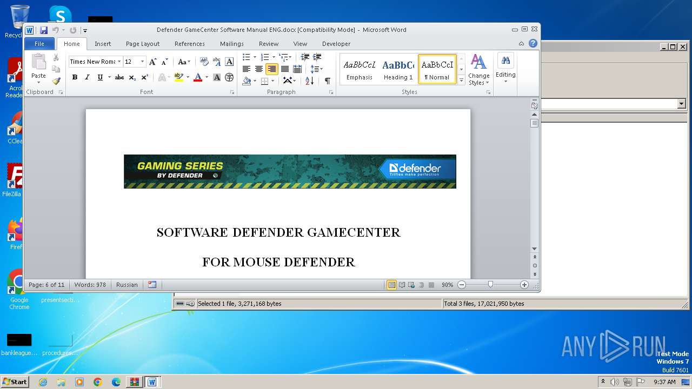Increase paragraph indent
Screen dimensions: 692x389
tap(317, 57)
